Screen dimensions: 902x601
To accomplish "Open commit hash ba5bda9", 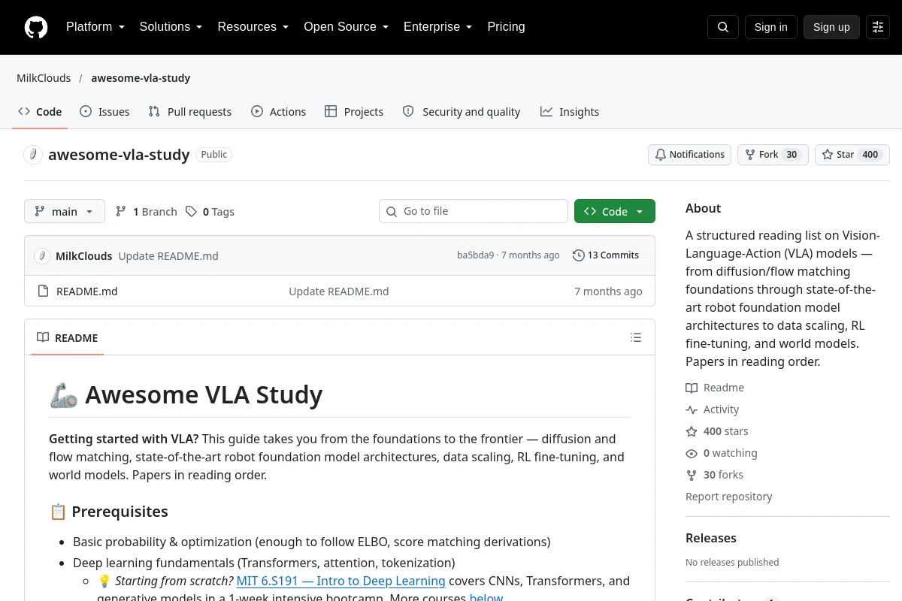I will click(x=476, y=255).
